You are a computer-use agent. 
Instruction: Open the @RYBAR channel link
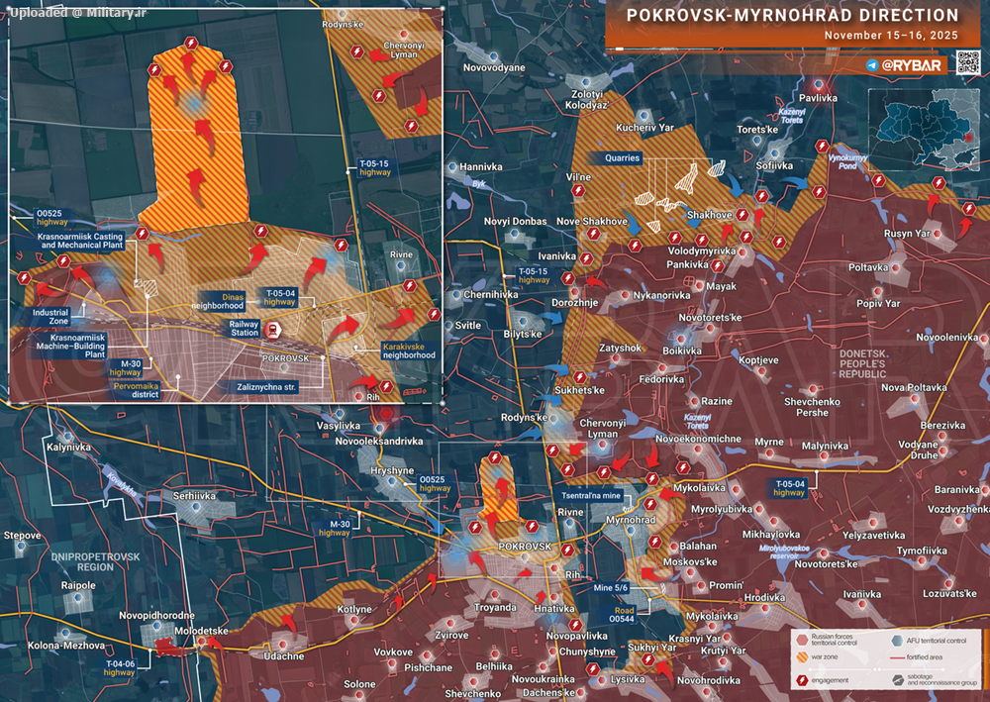click(x=913, y=65)
